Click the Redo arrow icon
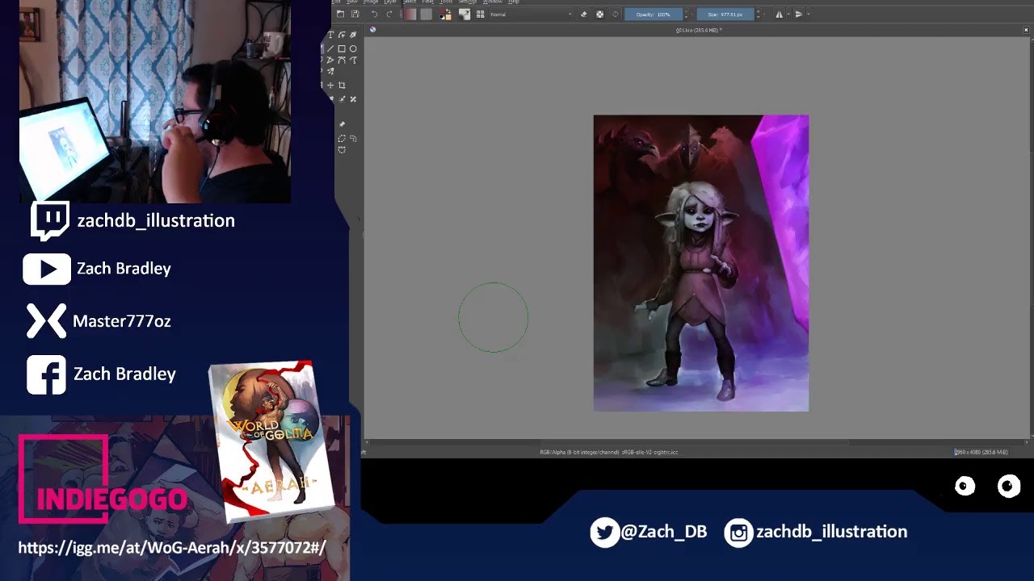 (389, 15)
